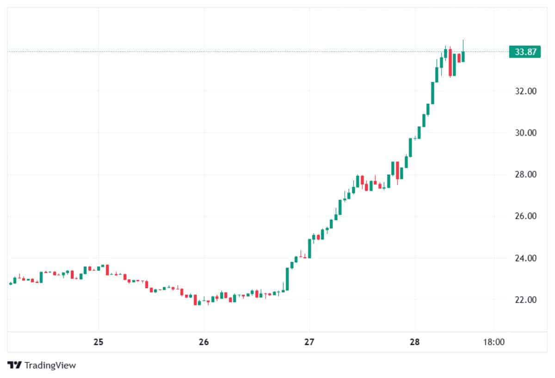Screen dimensions: 555x378
Task: Open the TradingView text link
Action: tap(50, 365)
